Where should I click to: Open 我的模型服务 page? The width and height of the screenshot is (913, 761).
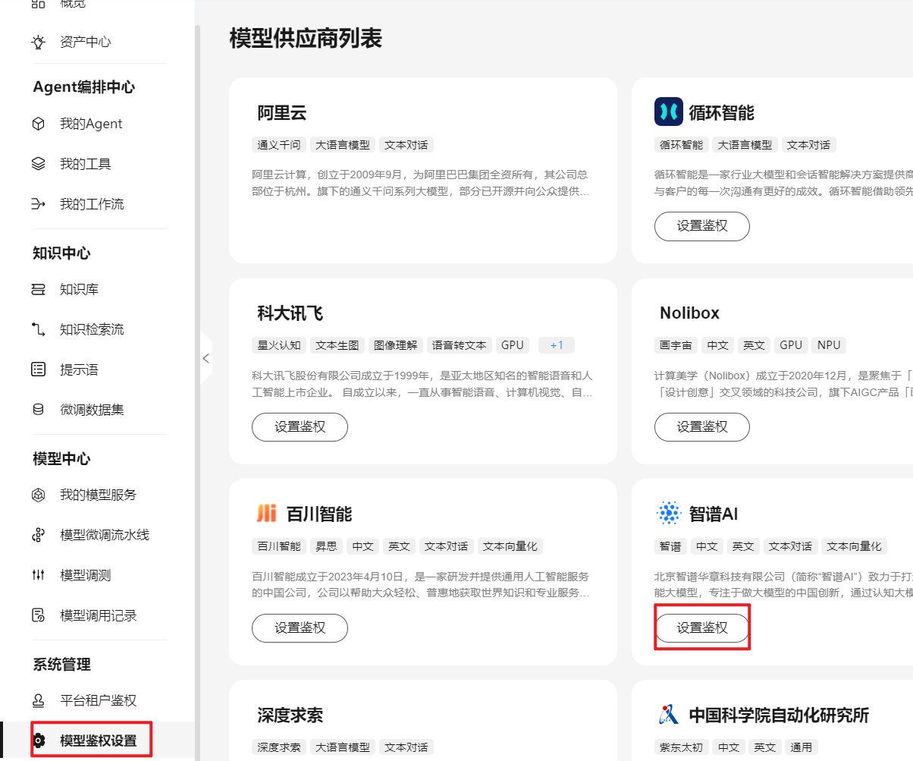98,495
